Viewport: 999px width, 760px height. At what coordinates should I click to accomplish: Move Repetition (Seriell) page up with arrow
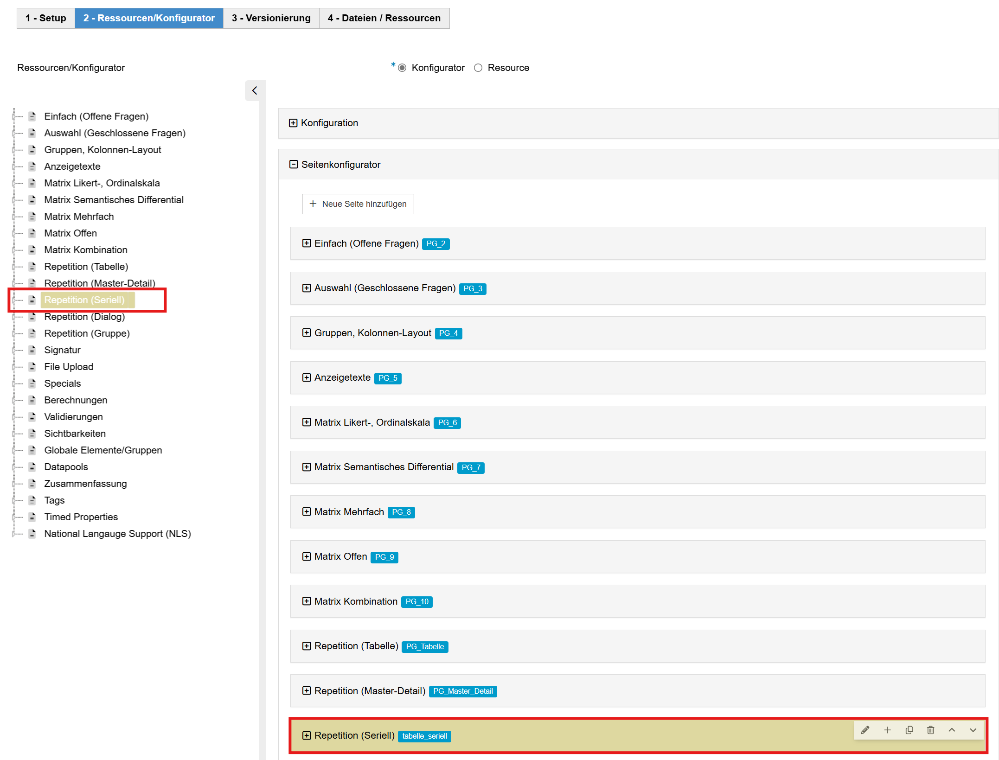[x=952, y=730]
